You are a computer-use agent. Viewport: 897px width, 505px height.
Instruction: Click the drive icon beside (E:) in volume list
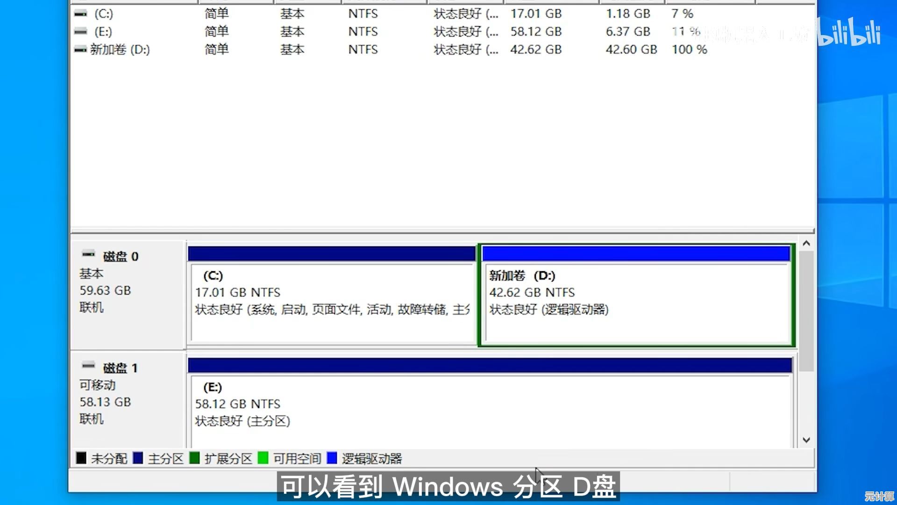coord(80,32)
